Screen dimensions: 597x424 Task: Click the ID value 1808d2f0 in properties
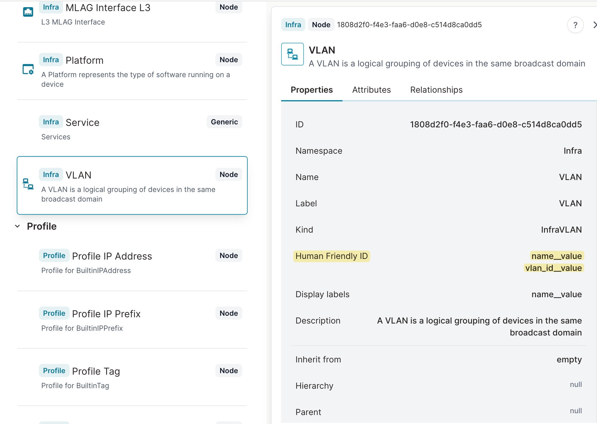click(496, 124)
